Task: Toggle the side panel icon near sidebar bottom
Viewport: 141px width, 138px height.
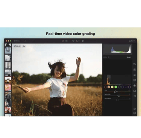Action: (x=135, y=109)
